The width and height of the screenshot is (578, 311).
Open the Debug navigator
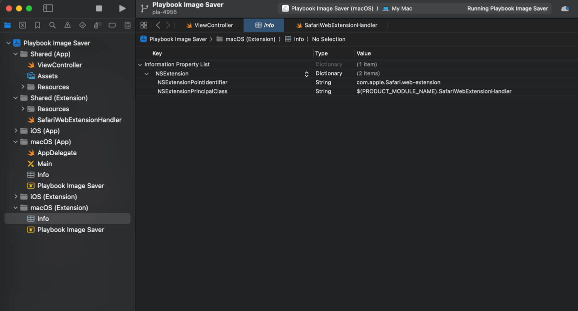click(x=97, y=25)
